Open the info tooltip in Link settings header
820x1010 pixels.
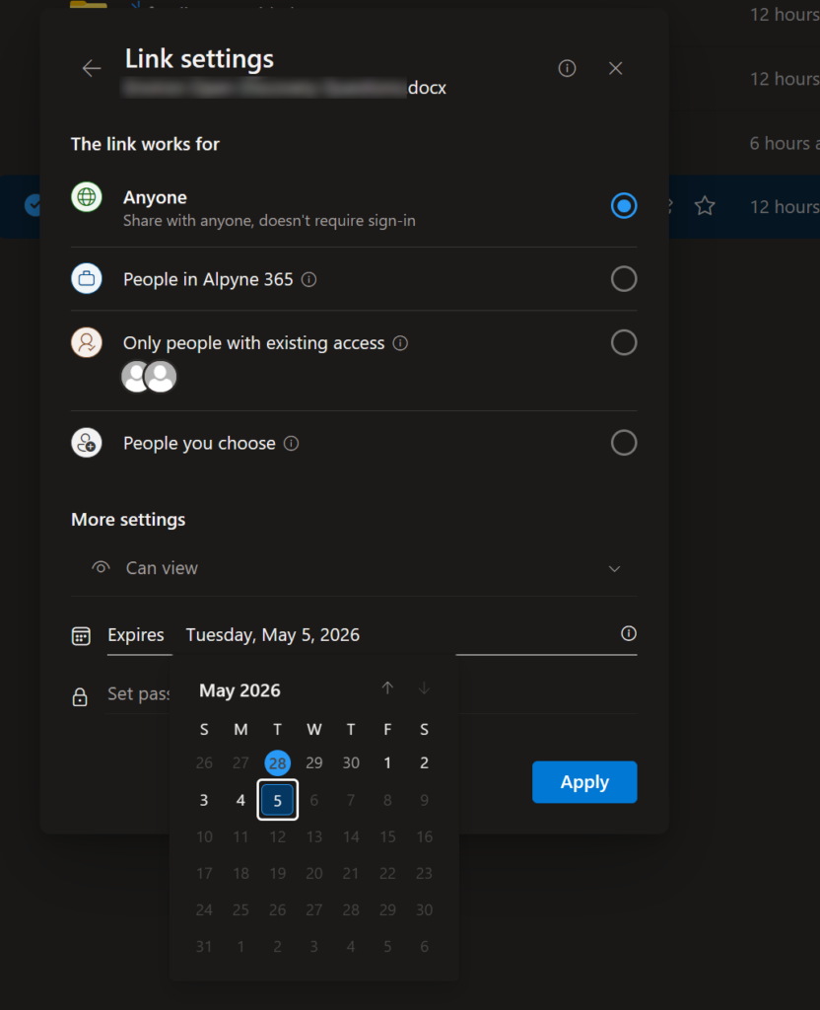tap(567, 68)
